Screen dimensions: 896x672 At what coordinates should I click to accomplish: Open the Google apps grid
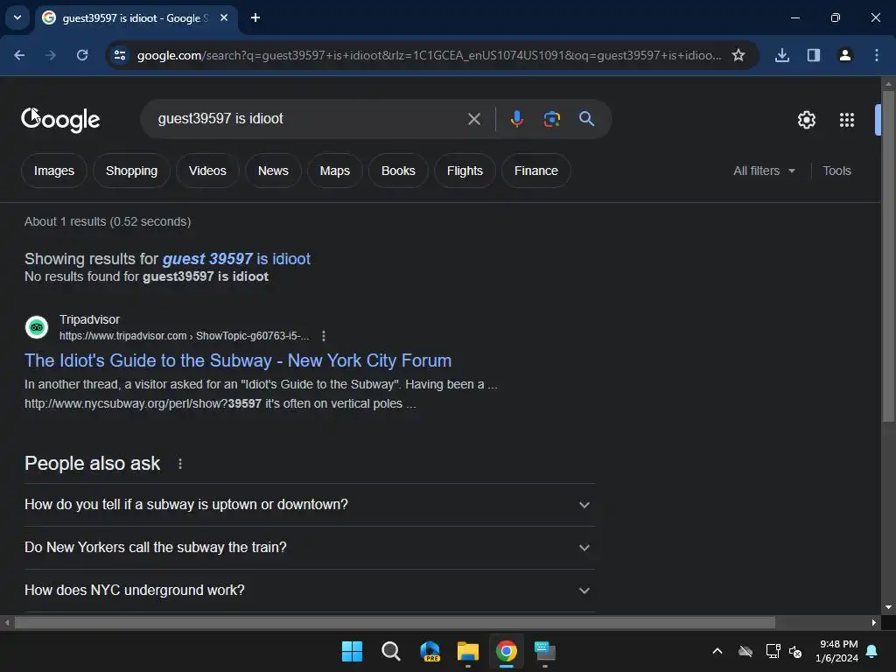pos(847,120)
